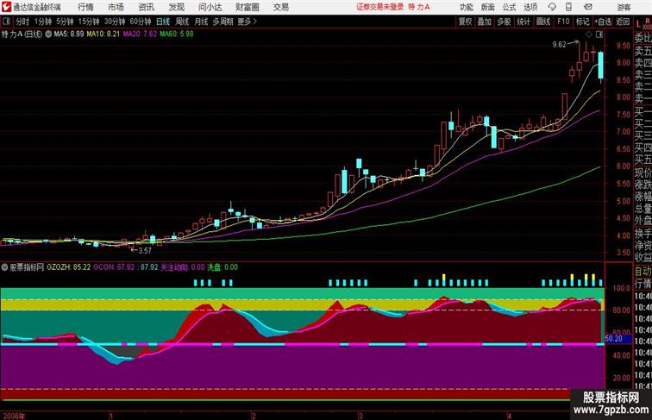Open main chart settings next to 特力A(日线)
652x420 pixels.
click(48, 34)
